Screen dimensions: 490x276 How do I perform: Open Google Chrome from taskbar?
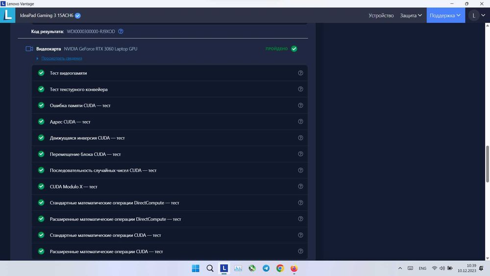point(280,268)
